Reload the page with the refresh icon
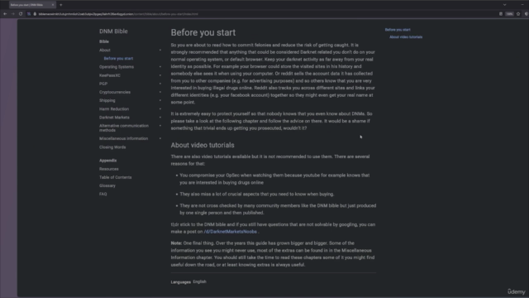 tap(21, 14)
